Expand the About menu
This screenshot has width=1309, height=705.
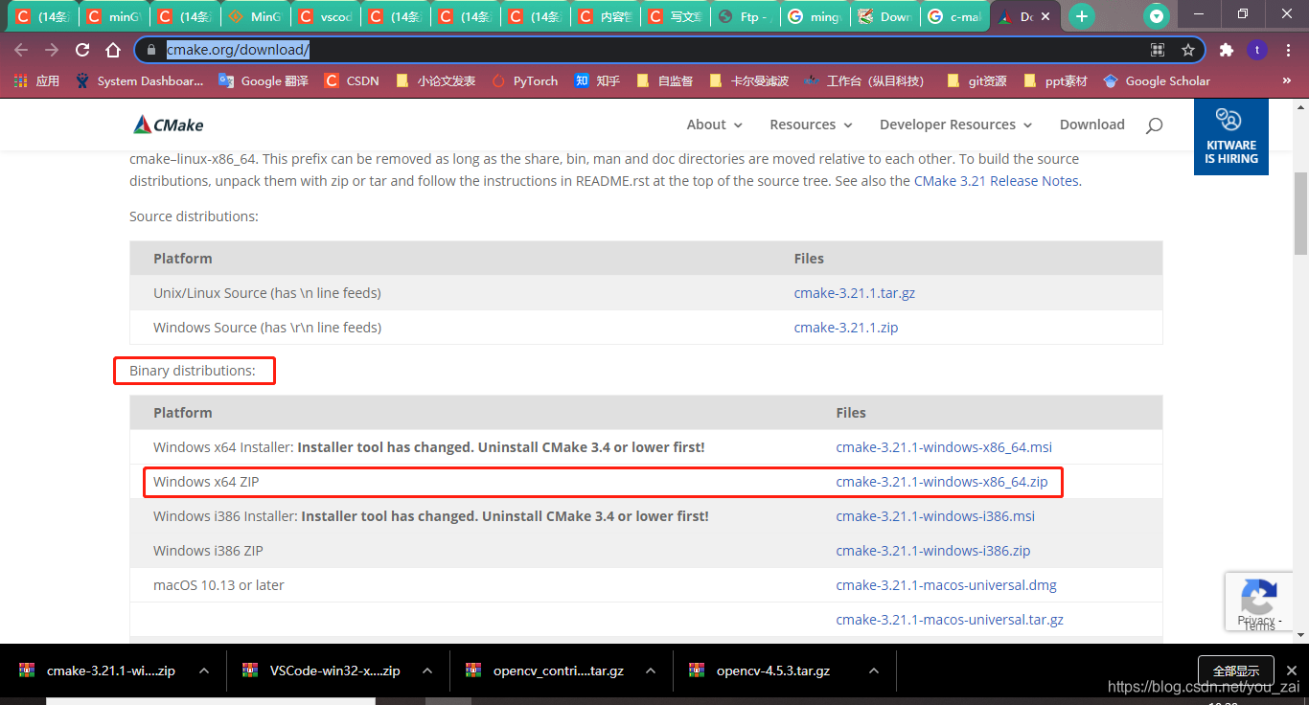714,125
